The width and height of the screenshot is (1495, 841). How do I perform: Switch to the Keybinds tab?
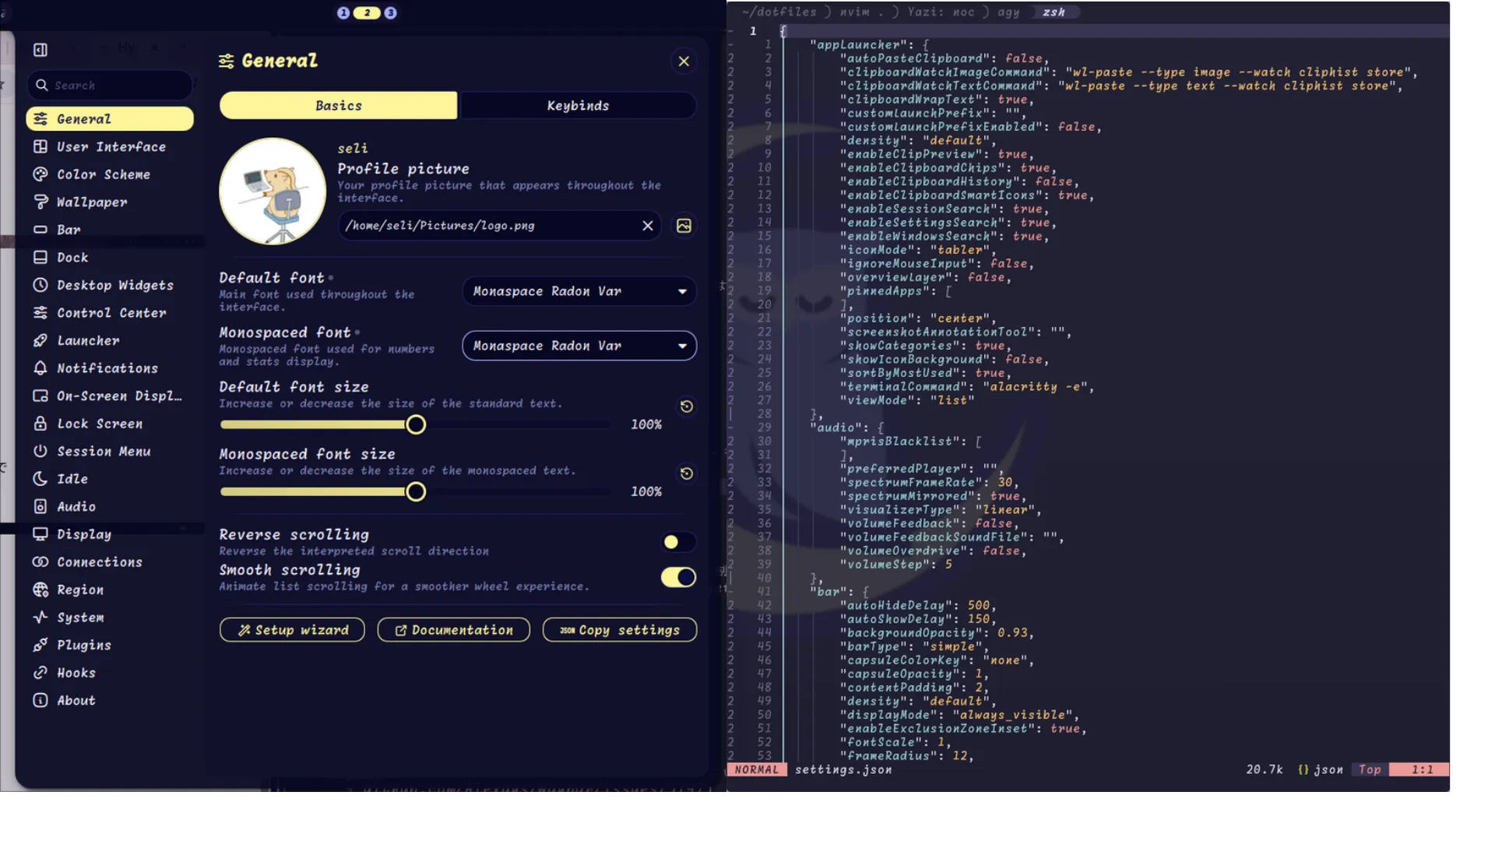(x=578, y=106)
